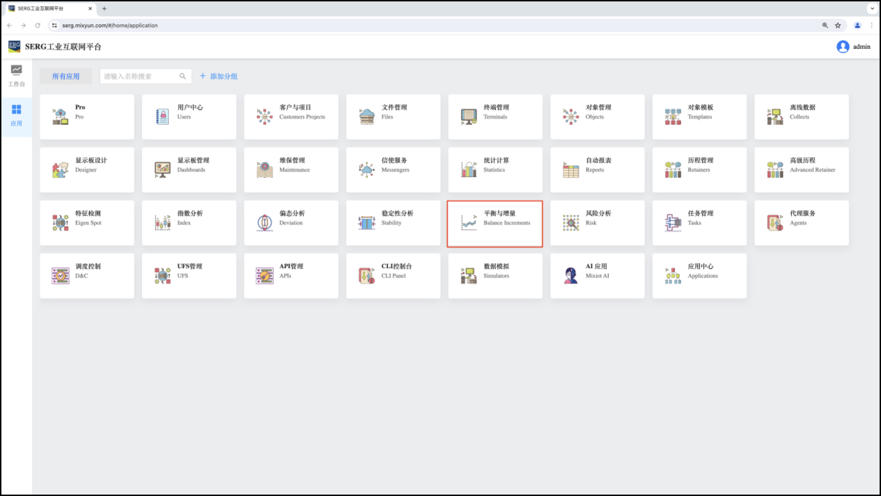The width and height of the screenshot is (881, 496).
Task: Open the Balance Increments app card
Action: point(495,223)
